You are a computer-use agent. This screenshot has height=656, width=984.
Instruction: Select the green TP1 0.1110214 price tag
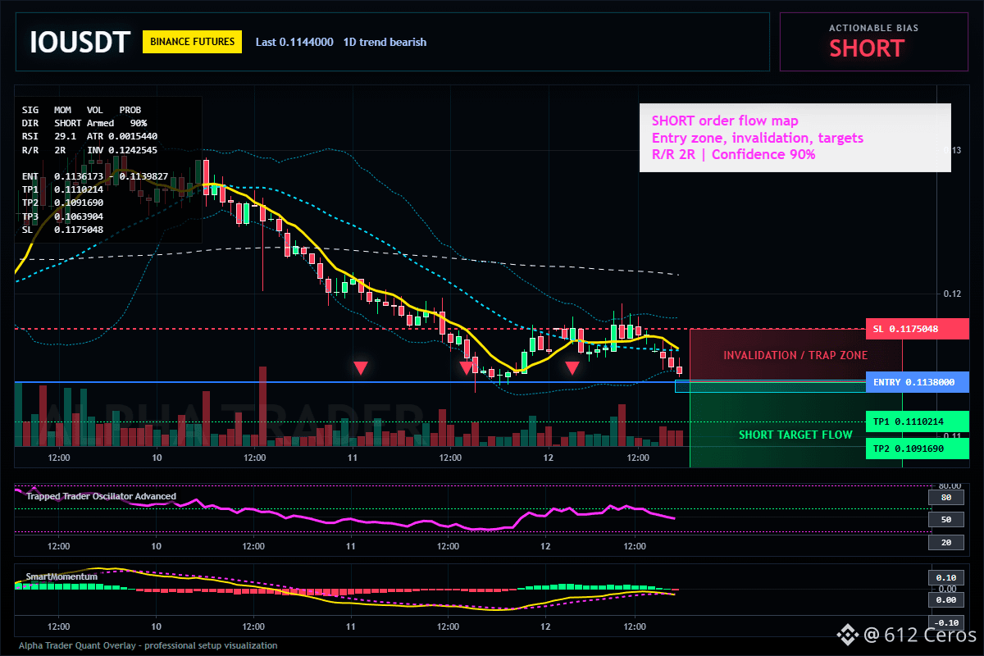(x=917, y=421)
